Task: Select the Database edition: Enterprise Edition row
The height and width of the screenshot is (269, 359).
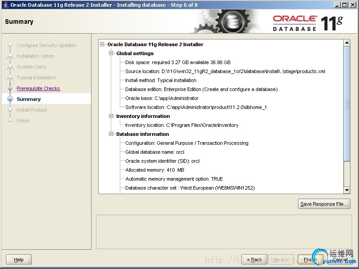Action: 201,89
